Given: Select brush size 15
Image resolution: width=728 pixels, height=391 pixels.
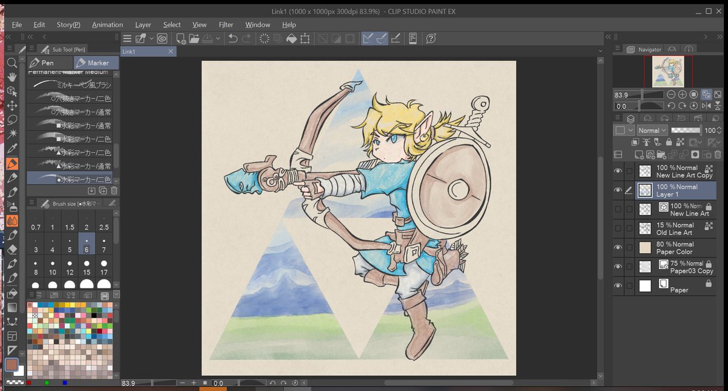Looking at the screenshot, I should point(87,268).
